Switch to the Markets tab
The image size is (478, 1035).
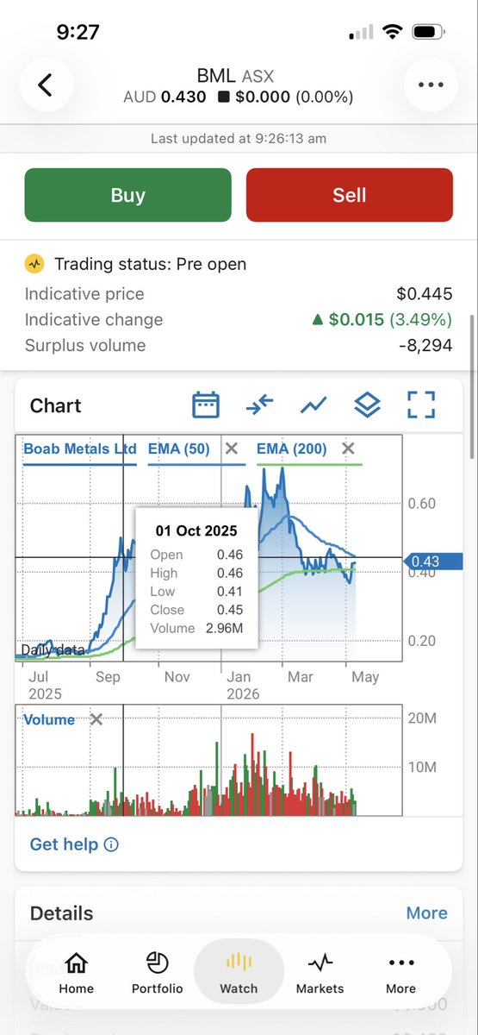point(320,973)
